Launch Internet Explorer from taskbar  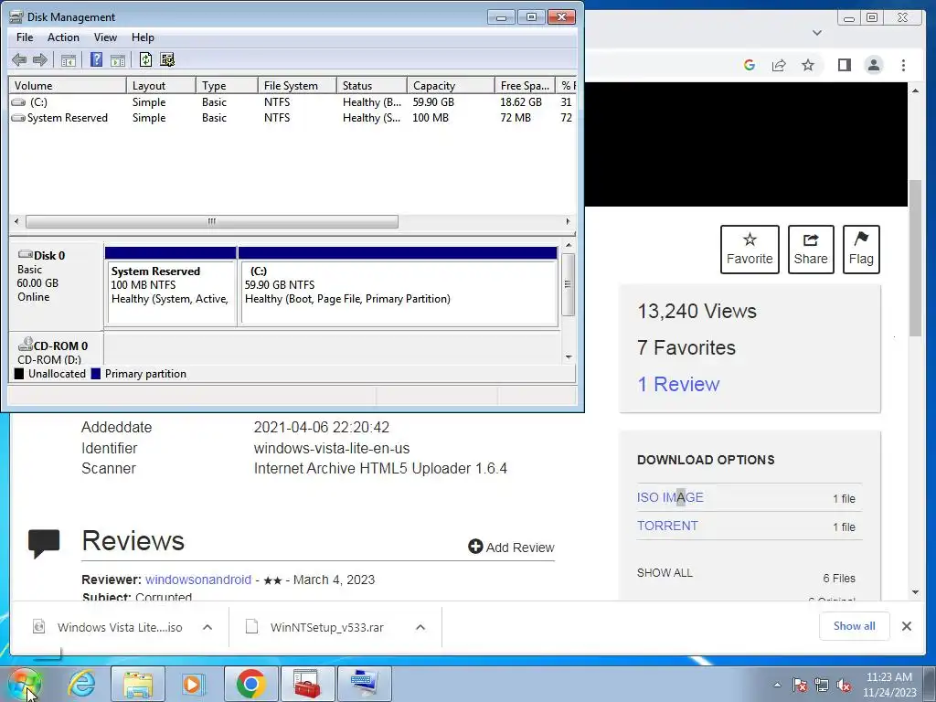coord(81,684)
